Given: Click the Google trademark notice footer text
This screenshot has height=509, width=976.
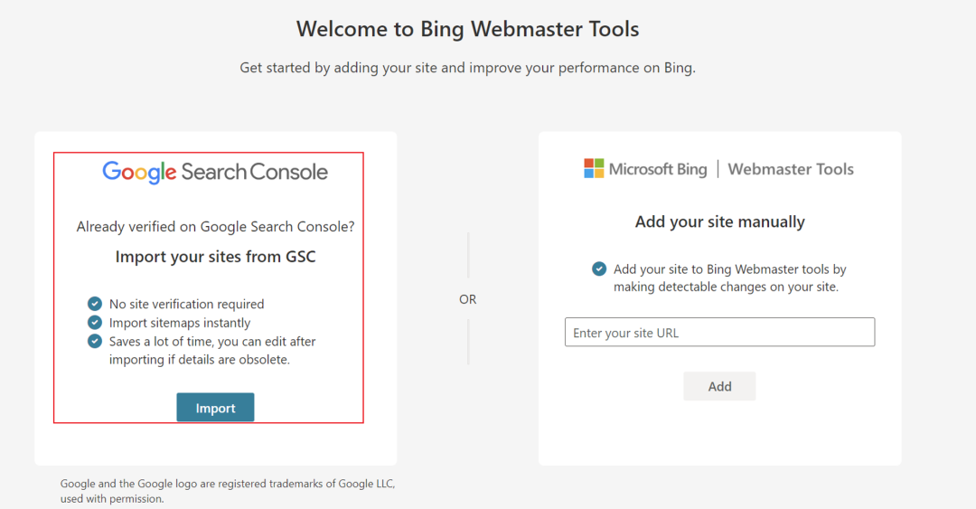Looking at the screenshot, I should 227,491.
